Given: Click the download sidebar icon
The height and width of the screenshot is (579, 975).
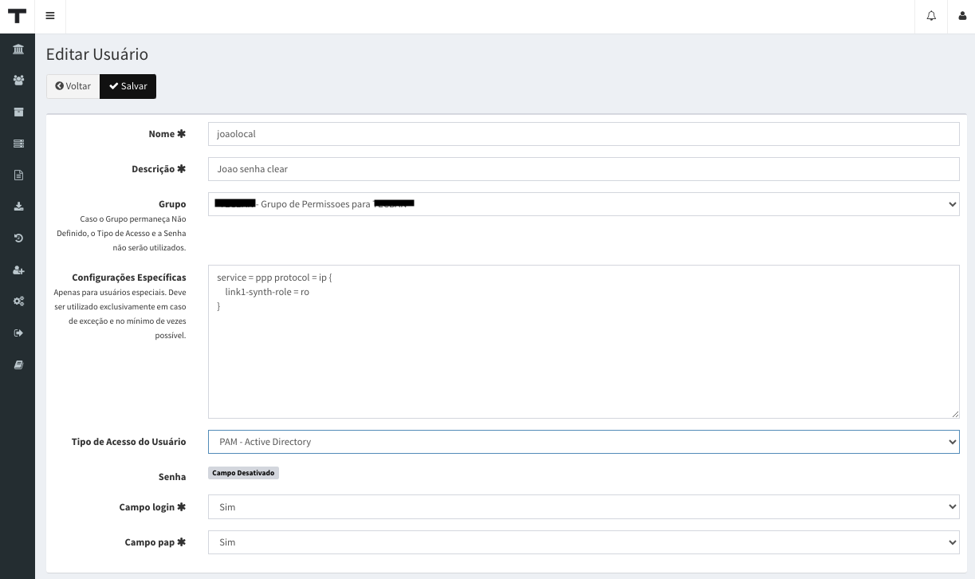Looking at the screenshot, I should 18,207.
